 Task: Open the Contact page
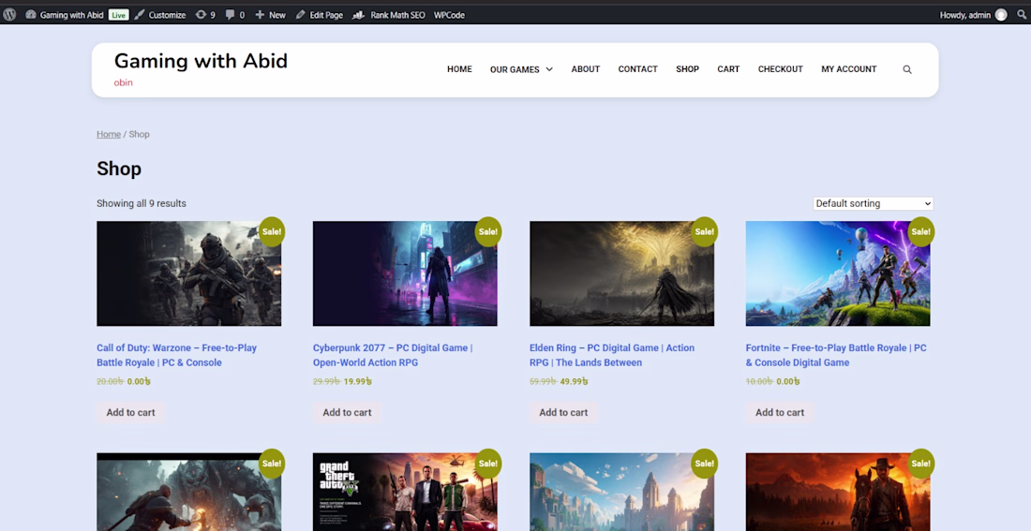[x=637, y=69]
